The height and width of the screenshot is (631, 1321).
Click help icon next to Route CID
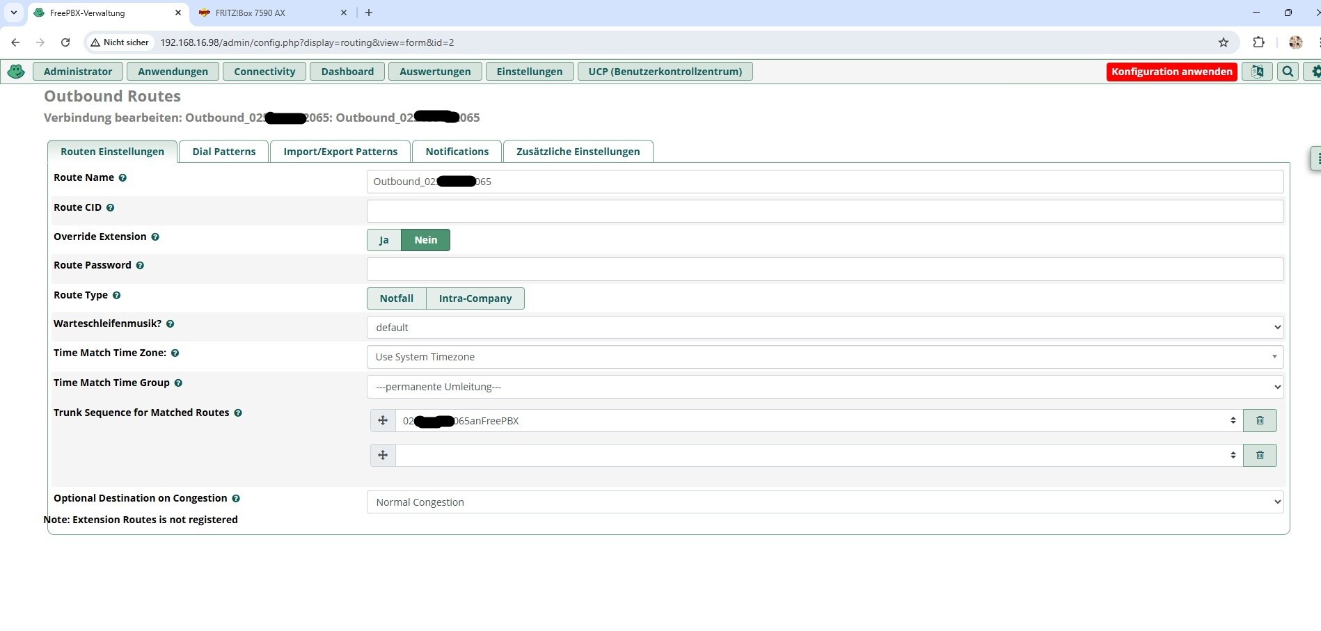(110, 207)
